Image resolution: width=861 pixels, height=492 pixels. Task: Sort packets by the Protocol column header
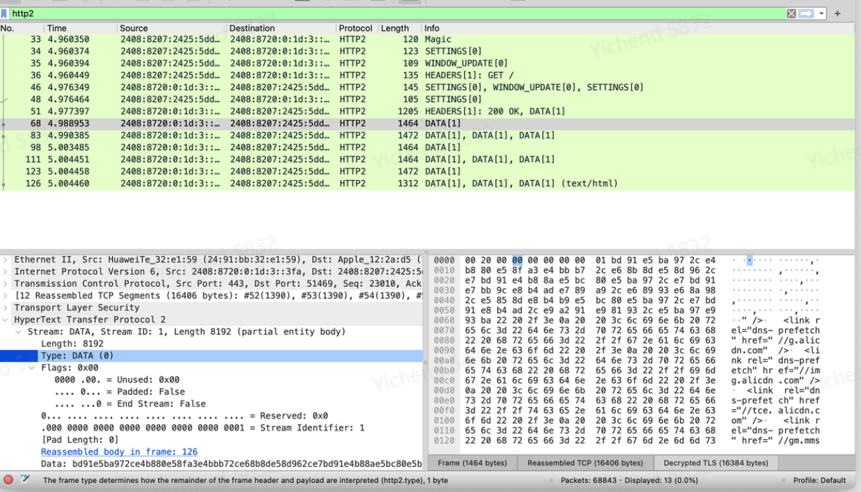(356, 28)
